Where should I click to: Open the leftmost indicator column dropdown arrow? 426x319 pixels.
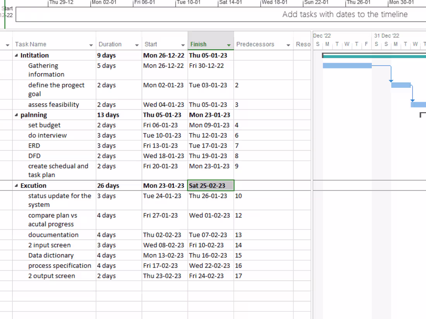8,45
